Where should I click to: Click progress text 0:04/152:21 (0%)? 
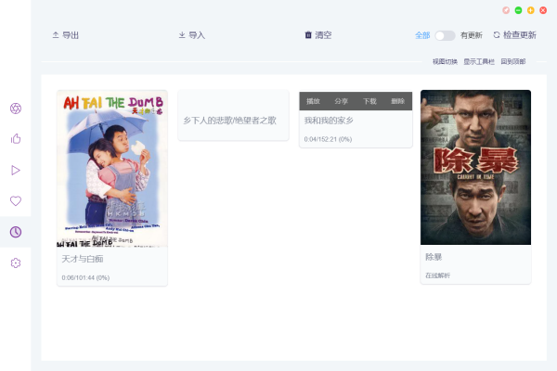coord(328,139)
